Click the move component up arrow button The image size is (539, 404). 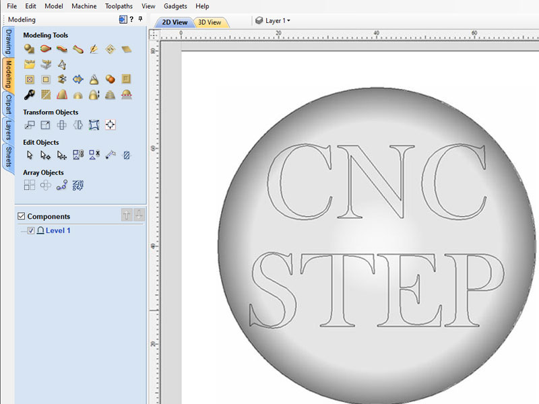(x=126, y=215)
